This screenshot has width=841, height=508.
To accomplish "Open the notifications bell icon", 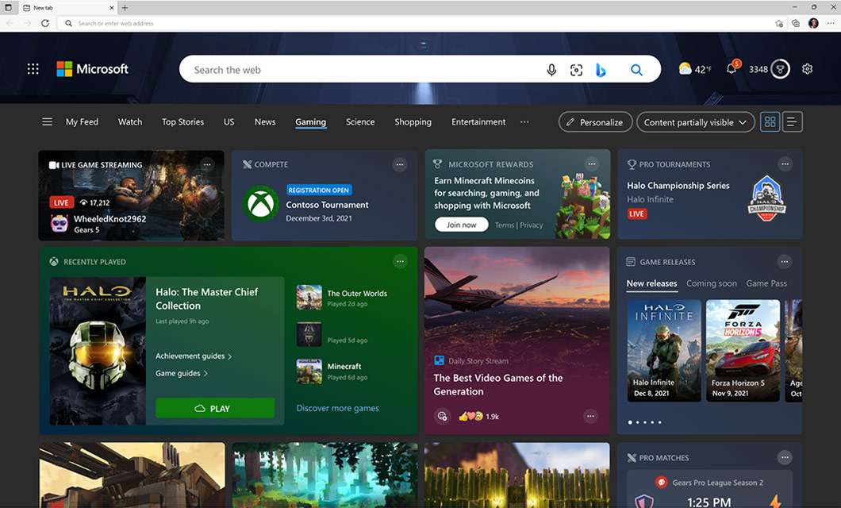I will [730, 69].
